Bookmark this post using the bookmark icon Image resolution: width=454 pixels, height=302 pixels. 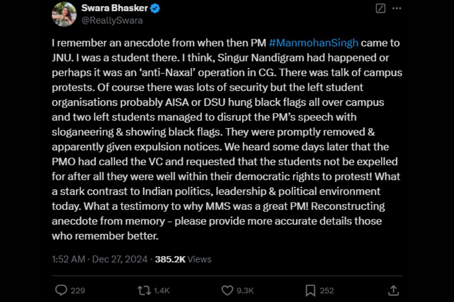tap(310, 290)
